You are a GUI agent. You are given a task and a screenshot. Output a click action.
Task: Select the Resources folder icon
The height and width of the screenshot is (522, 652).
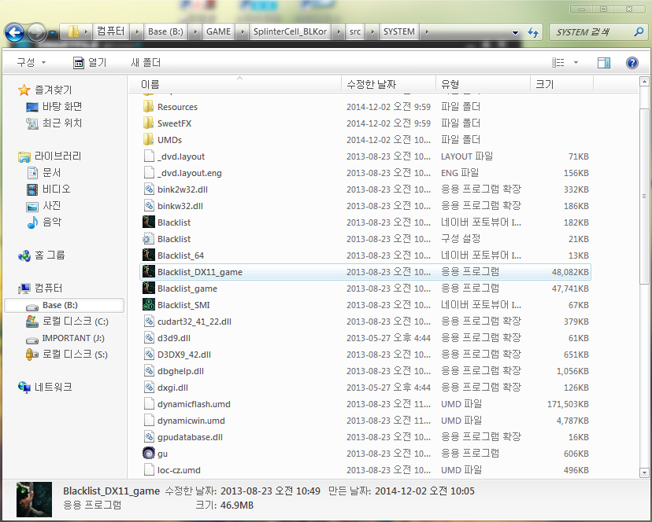(149, 107)
